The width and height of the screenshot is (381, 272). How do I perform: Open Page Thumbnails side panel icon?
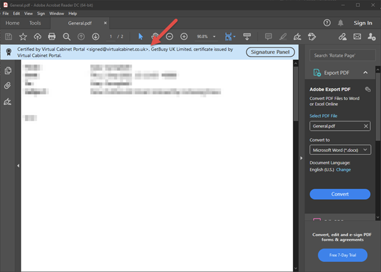point(8,70)
